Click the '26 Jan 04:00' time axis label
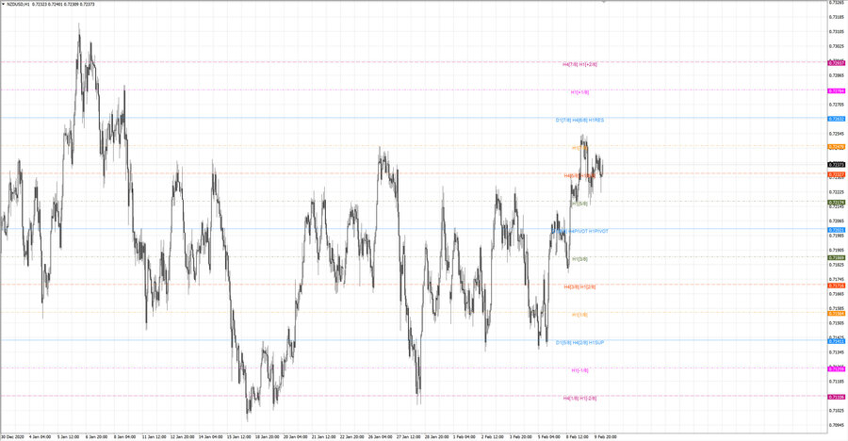 [381, 436]
